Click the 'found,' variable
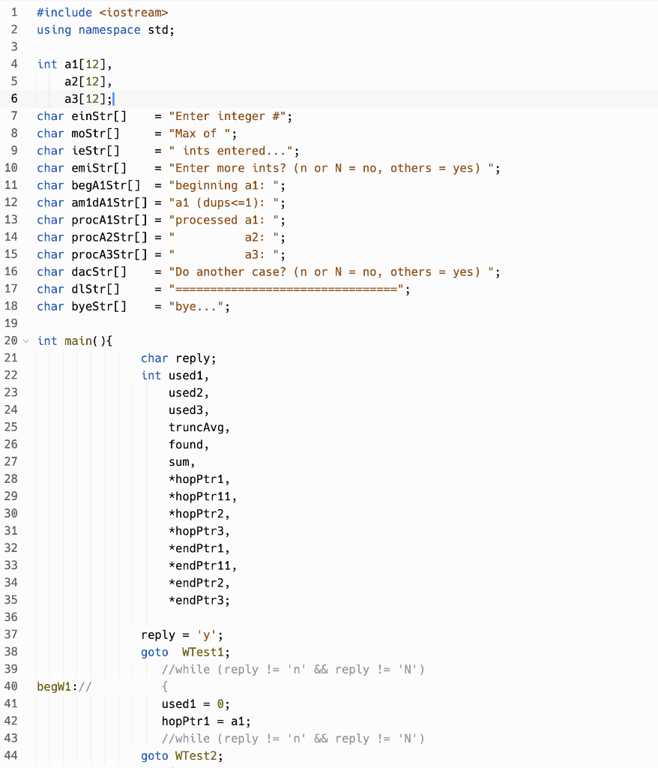 pos(189,445)
